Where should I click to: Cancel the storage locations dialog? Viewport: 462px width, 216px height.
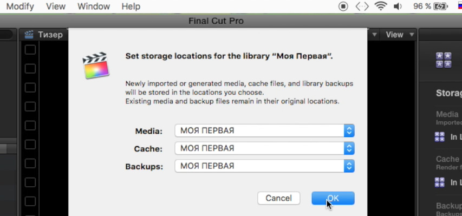click(x=279, y=198)
